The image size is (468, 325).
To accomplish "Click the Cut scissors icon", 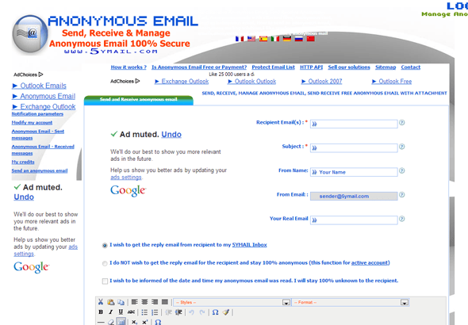I will click(101, 302).
